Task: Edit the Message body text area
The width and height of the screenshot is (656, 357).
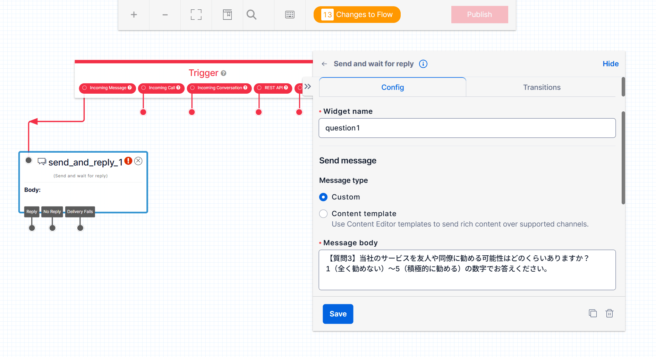Action: 467,270
